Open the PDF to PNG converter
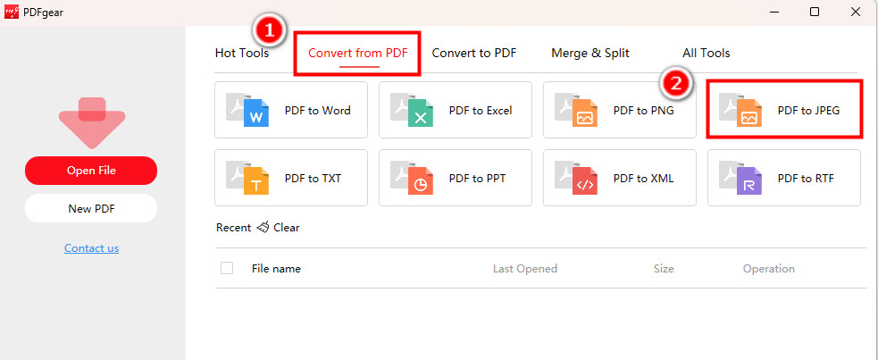878x360 pixels. tap(620, 110)
